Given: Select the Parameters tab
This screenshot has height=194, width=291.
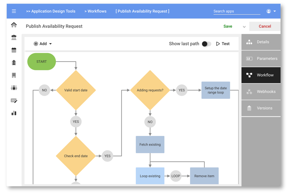Looking at the screenshot, I should pos(261,59).
